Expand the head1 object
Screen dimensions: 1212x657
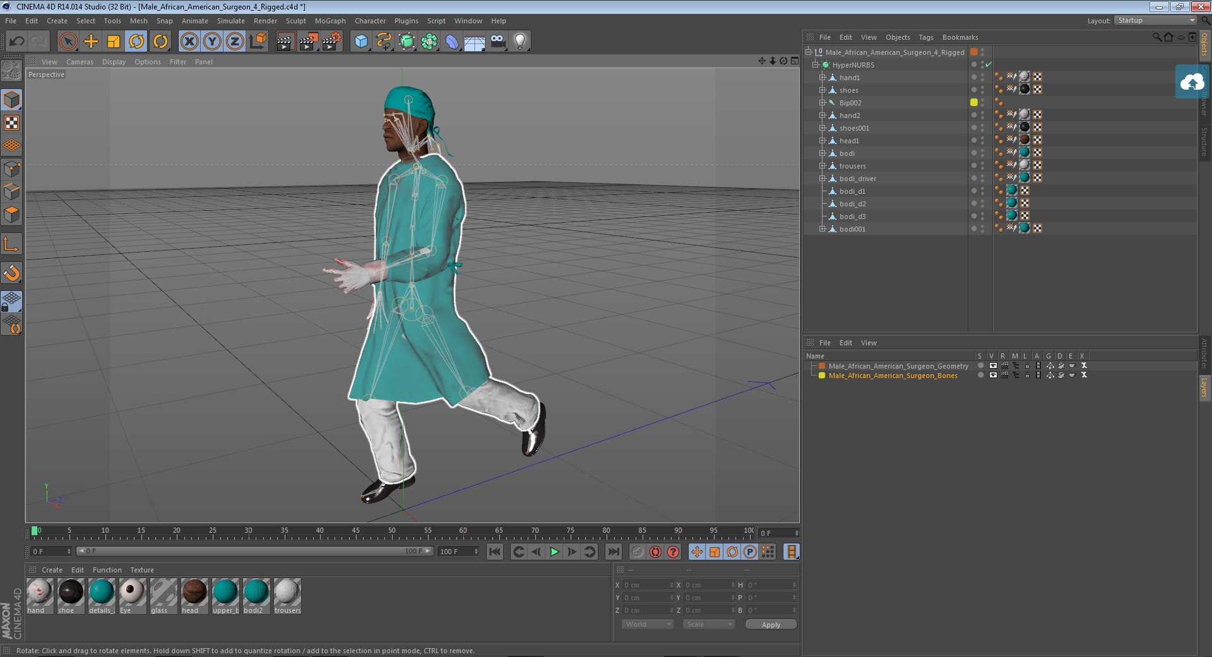point(823,141)
